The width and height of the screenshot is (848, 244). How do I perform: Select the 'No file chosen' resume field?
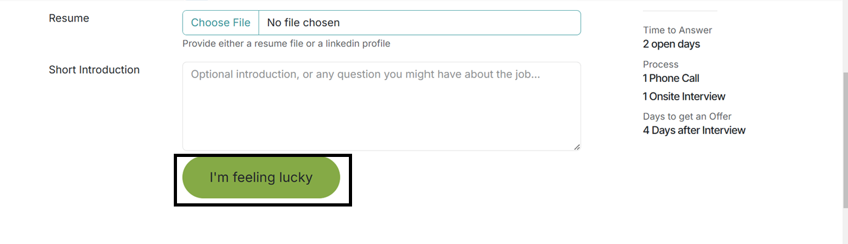[420, 23]
